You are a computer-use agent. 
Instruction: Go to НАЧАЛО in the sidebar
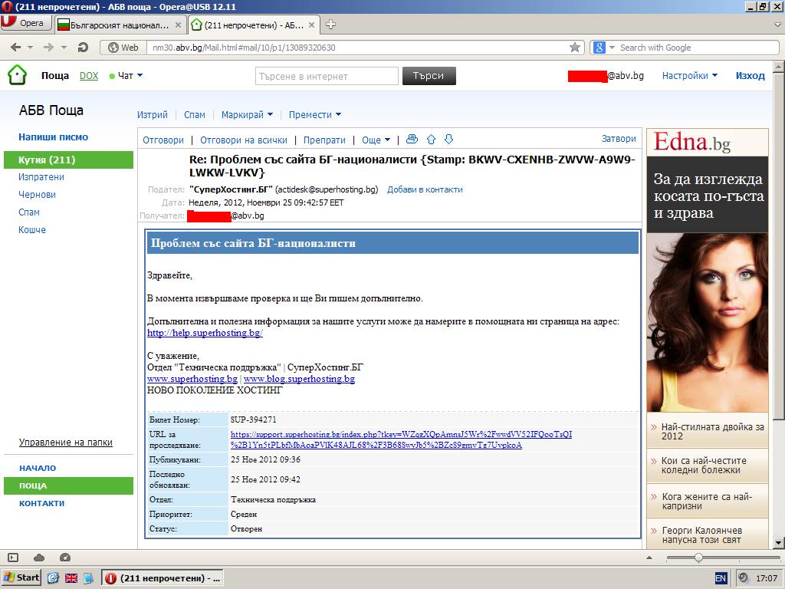click(38, 468)
